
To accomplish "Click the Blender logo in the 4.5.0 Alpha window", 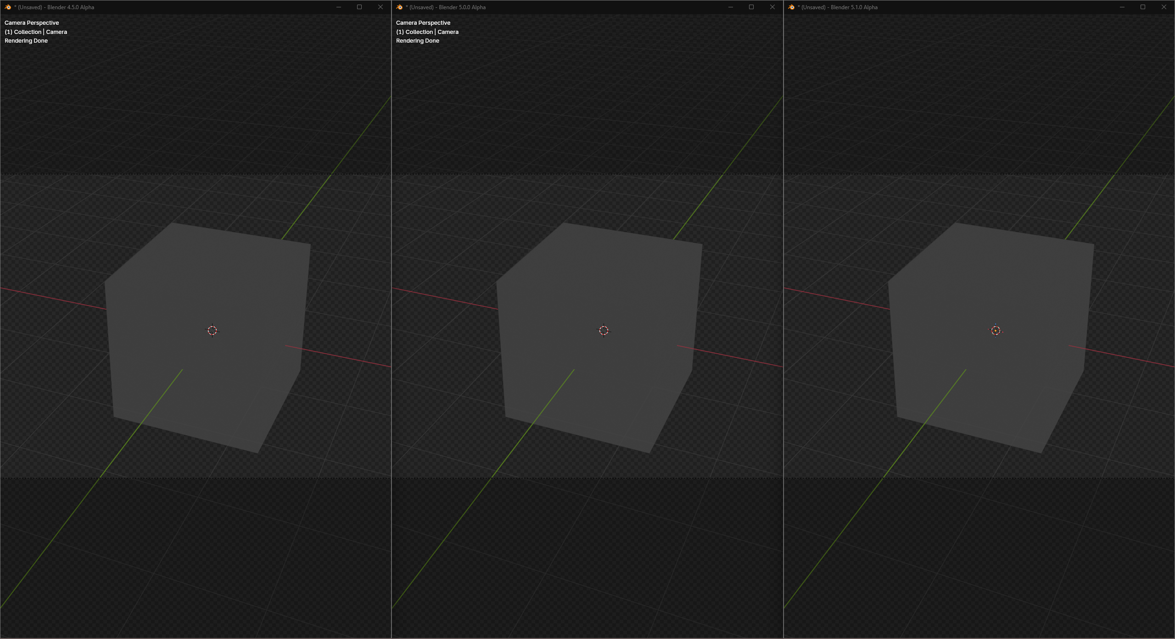I will point(8,7).
